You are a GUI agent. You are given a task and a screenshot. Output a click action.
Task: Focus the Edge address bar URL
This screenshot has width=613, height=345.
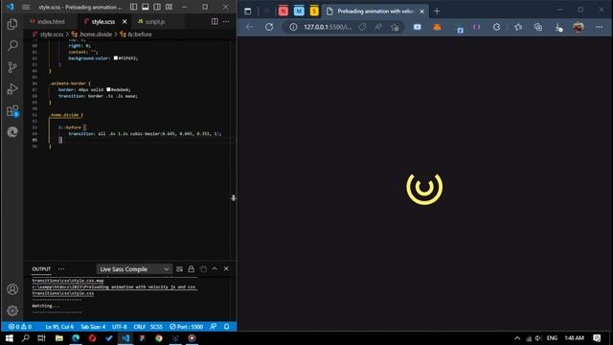pos(328,27)
